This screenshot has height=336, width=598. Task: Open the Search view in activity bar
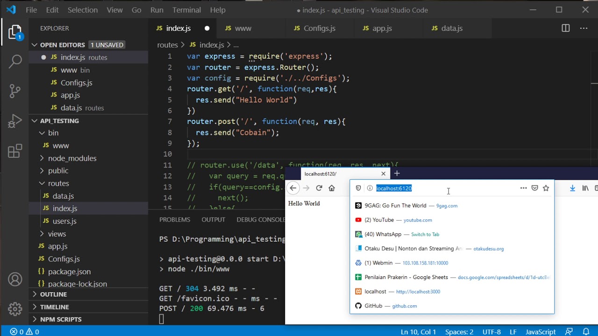pyautogui.click(x=15, y=61)
